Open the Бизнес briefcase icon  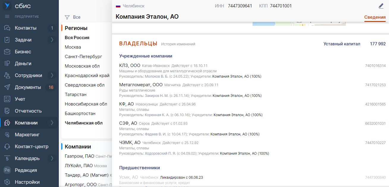pyautogui.click(x=7, y=52)
